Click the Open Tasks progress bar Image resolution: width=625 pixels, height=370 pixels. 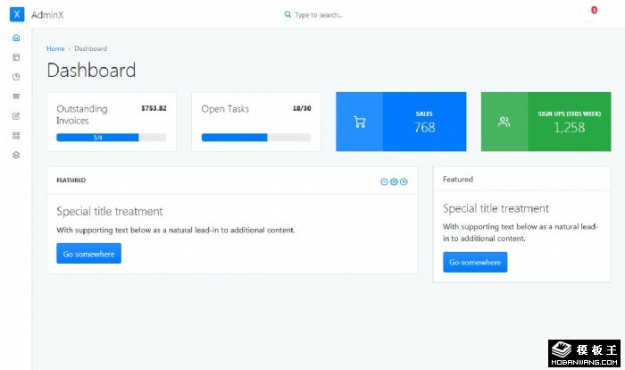coord(255,138)
